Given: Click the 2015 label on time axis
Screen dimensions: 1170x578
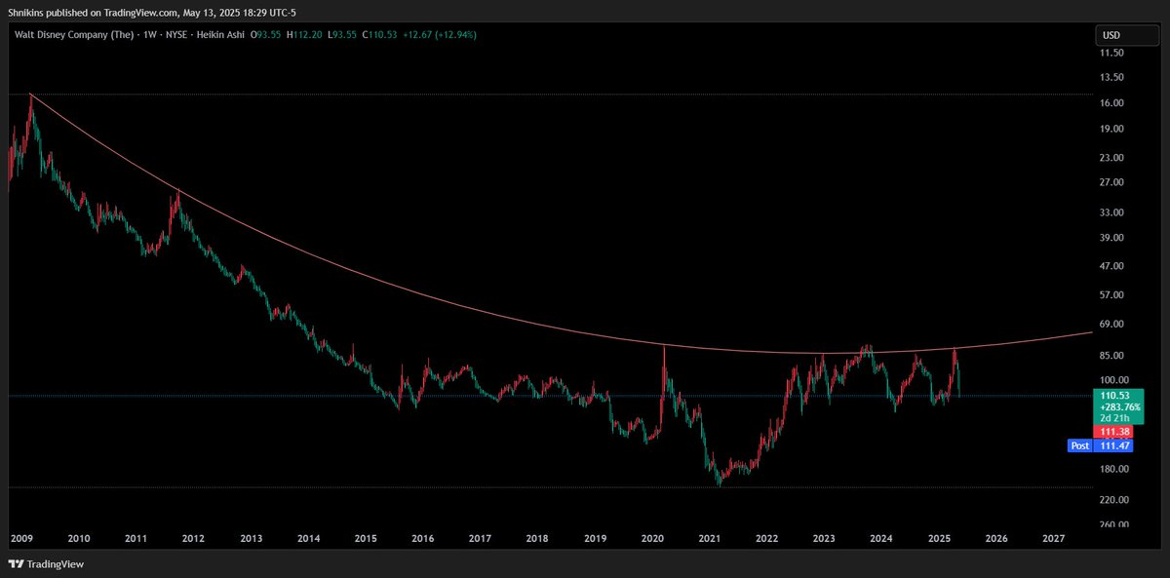Looking at the screenshot, I should (366, 539).
